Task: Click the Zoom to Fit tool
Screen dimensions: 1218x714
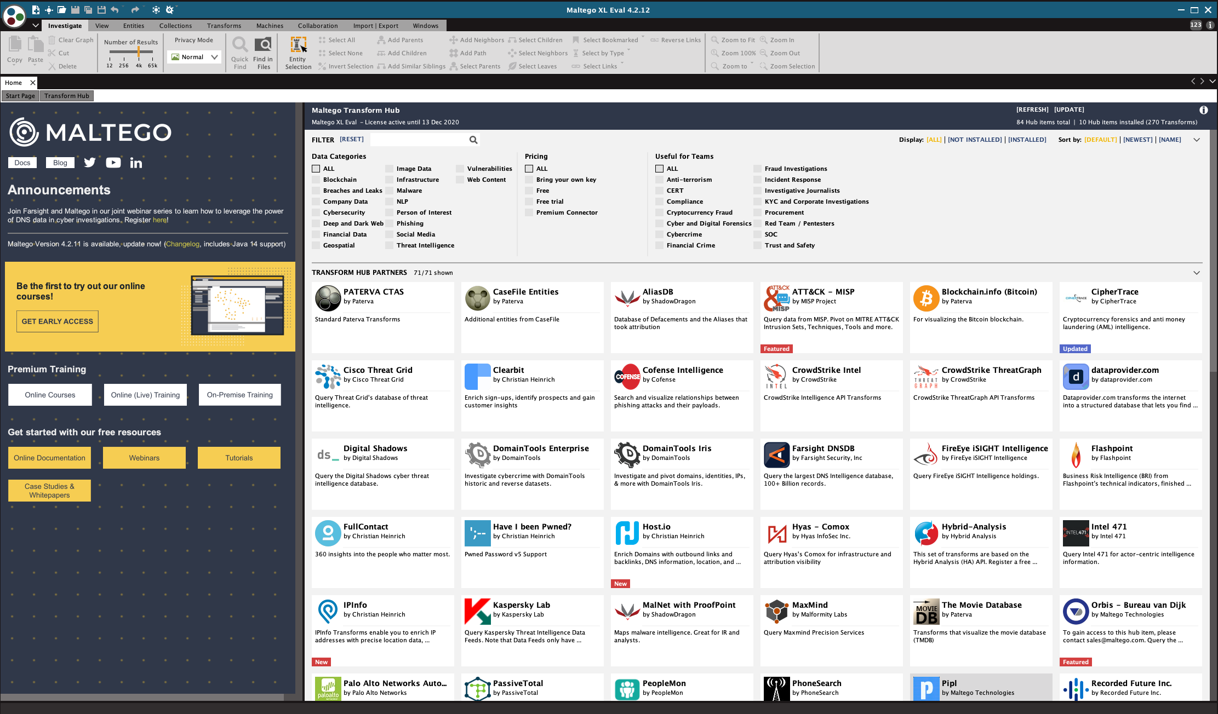Action: point(733,40)
